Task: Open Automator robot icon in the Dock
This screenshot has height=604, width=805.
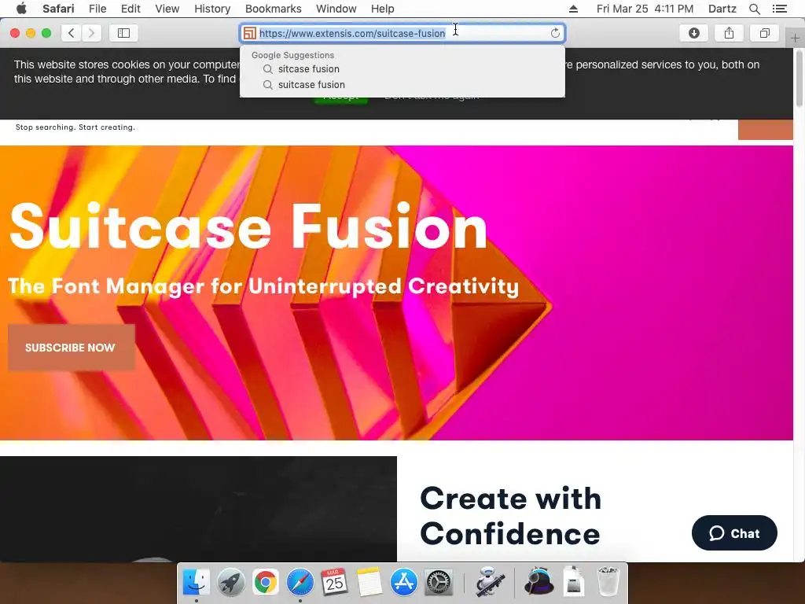Action: 489,582
